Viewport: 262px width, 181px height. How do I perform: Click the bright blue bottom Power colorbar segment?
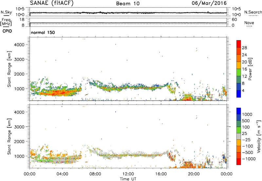[239, 94]
